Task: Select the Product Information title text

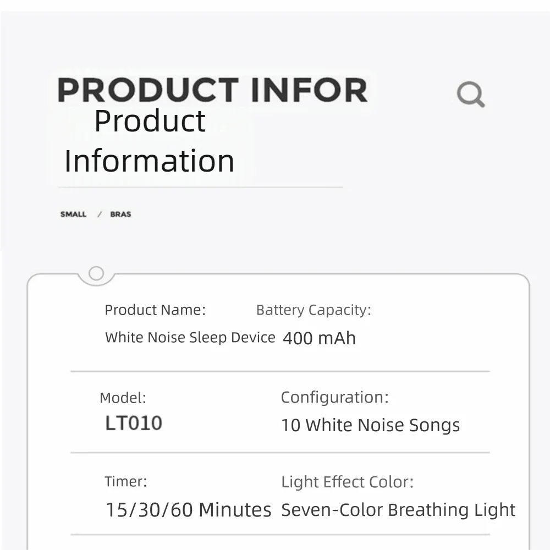Action: point(150,141)
